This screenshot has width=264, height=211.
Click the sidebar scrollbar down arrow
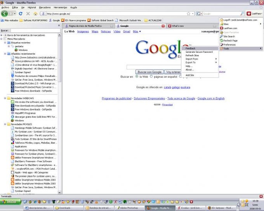click(59, 192)
